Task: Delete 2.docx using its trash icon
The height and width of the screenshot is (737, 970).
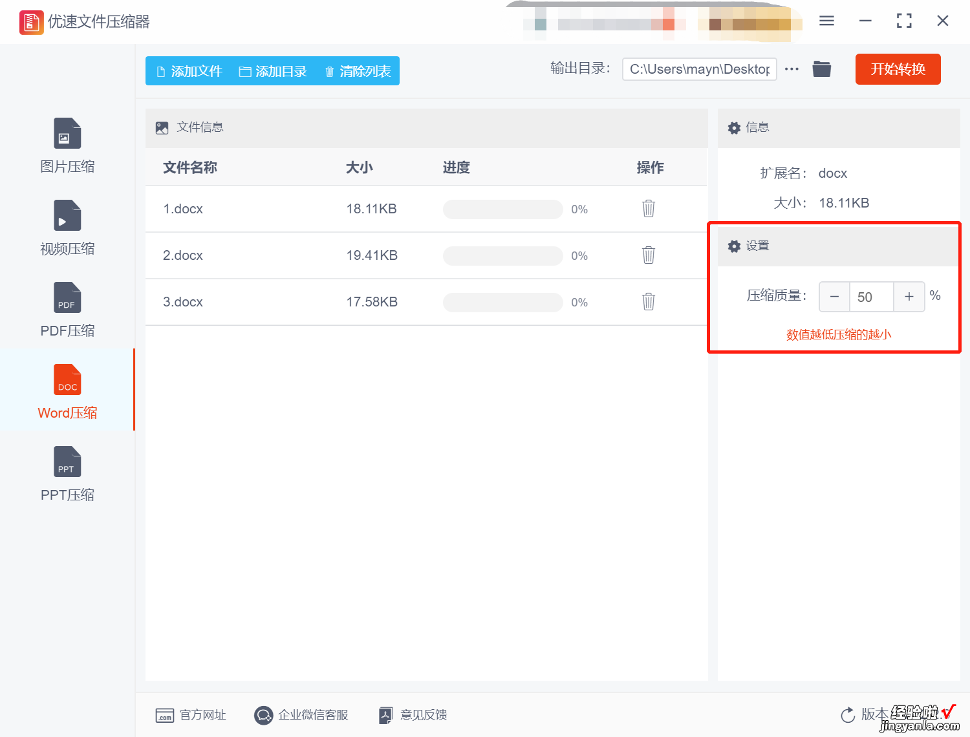Action: click(649, 255)
